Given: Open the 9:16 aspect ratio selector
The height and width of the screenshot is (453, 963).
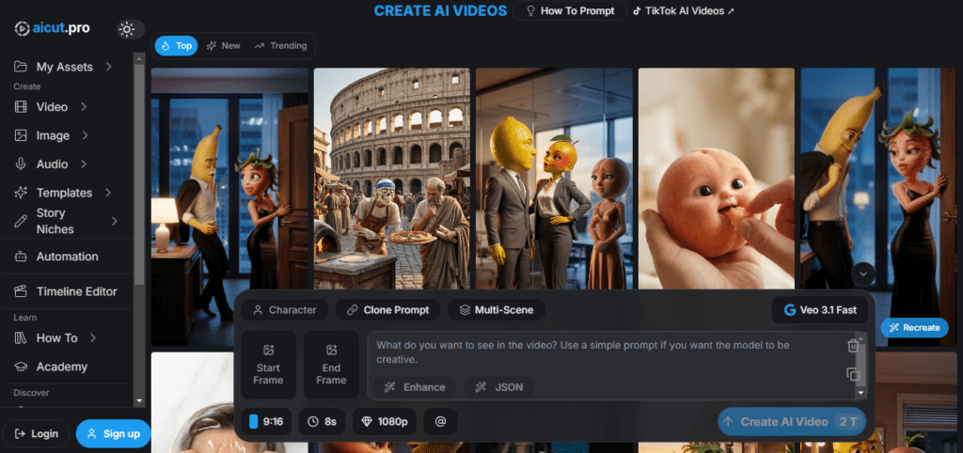Looking at the screenshot, I should 266,422.
